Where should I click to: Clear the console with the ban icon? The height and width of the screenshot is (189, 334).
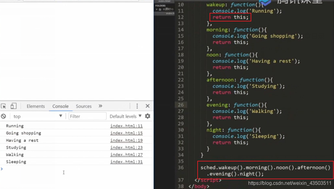[3, 116]
